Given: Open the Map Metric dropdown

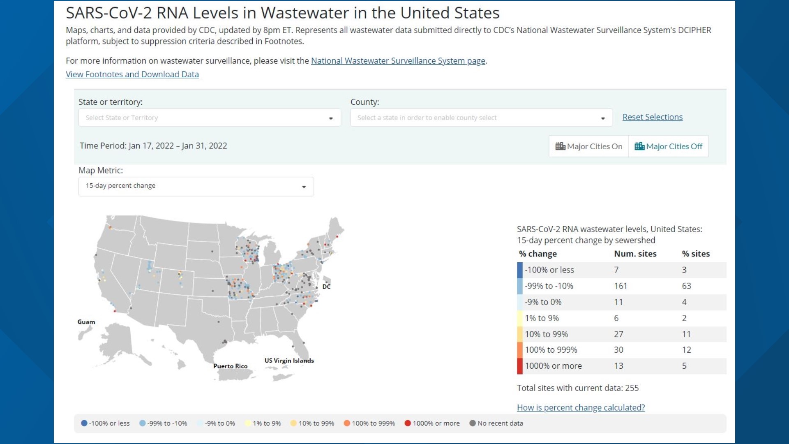Looking at the screenshot, I should (196, 186).
